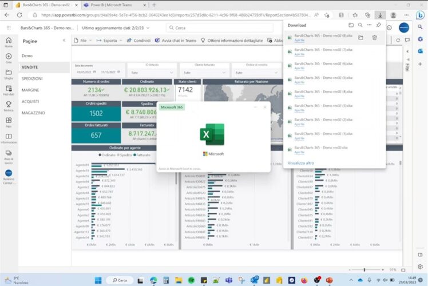The height and width of the screenshot is (286, 428).
Task: Open downloads folder icon in Download panel
Action: click(x=351, y=25)
